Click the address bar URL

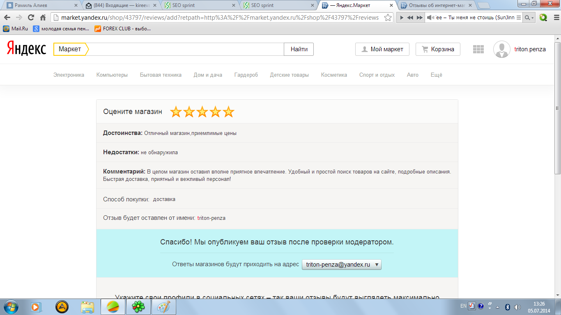220,18
